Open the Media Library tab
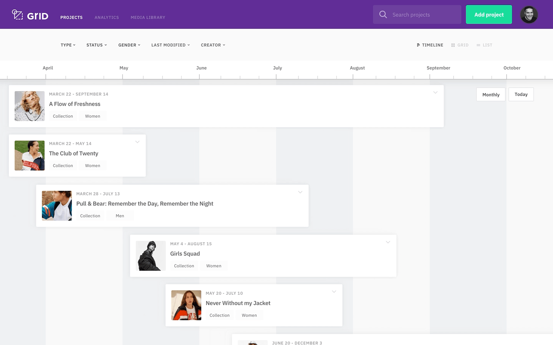Image resolution: width=553 pixels, height=345 pixels. click(x=148, y=18)
